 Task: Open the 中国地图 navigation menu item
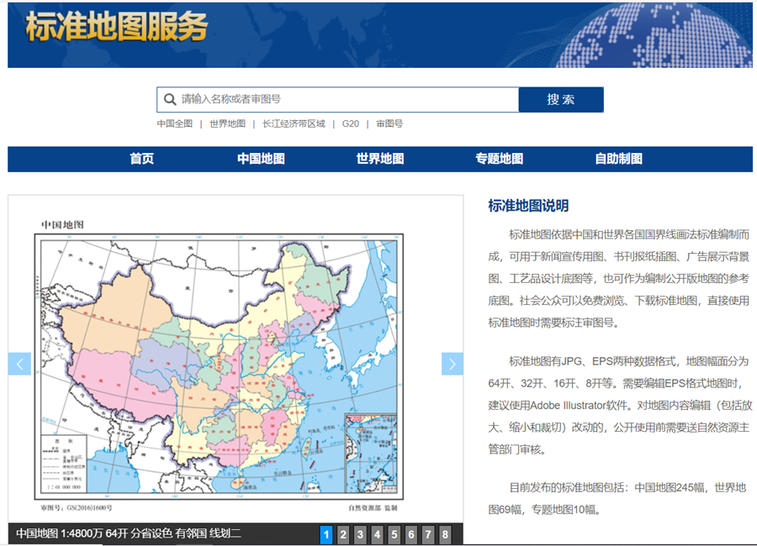(x=261, y=159)
